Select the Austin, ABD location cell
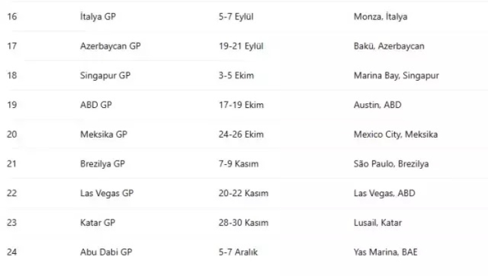Image resolution: width=488 pixels, height=276 pixels. point(378,105)
